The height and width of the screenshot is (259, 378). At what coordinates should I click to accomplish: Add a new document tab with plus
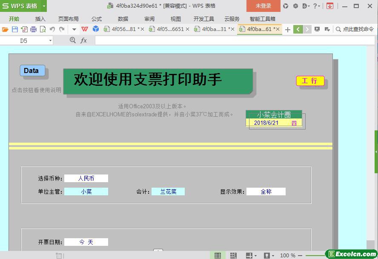click(x=288, y=29)
